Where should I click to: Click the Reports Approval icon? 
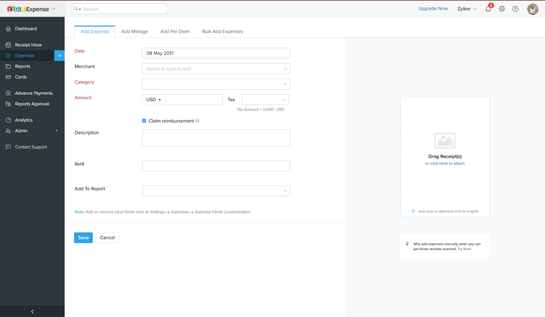click(9, 104)
